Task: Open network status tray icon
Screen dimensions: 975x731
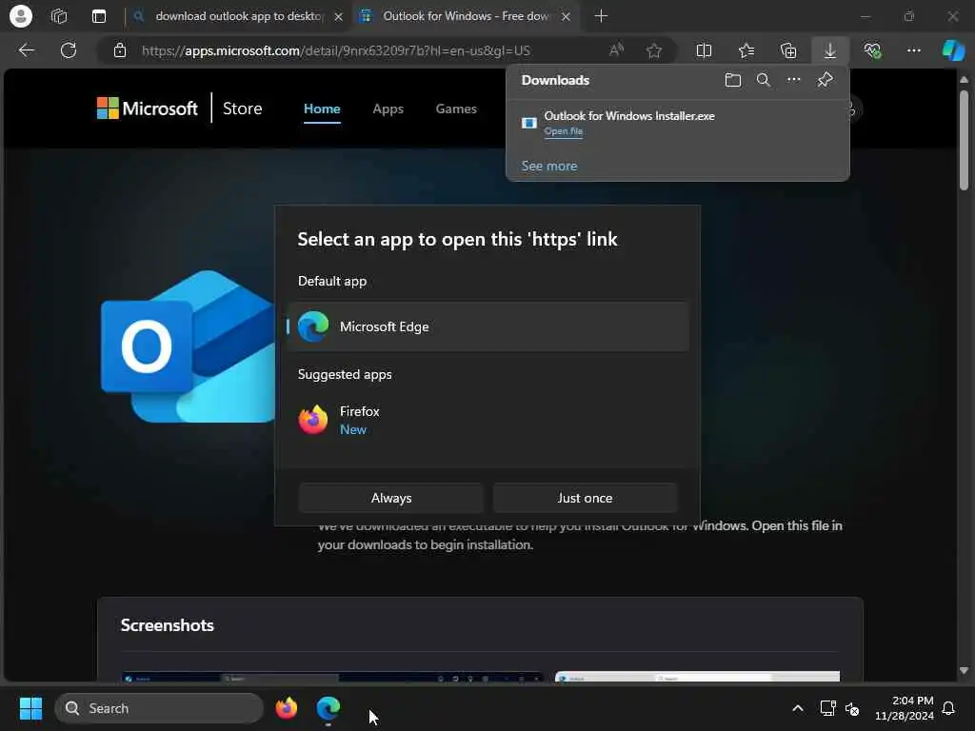Action: 827,708
